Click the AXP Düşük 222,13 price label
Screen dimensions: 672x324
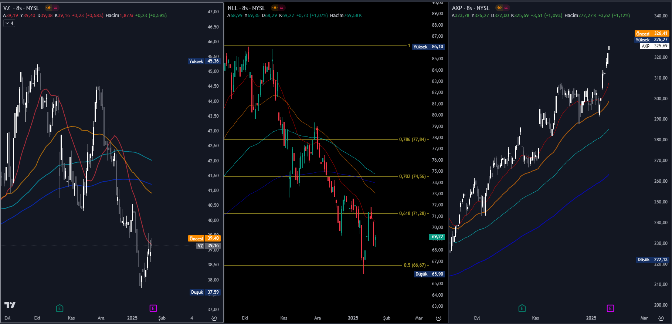coord(653,260)
